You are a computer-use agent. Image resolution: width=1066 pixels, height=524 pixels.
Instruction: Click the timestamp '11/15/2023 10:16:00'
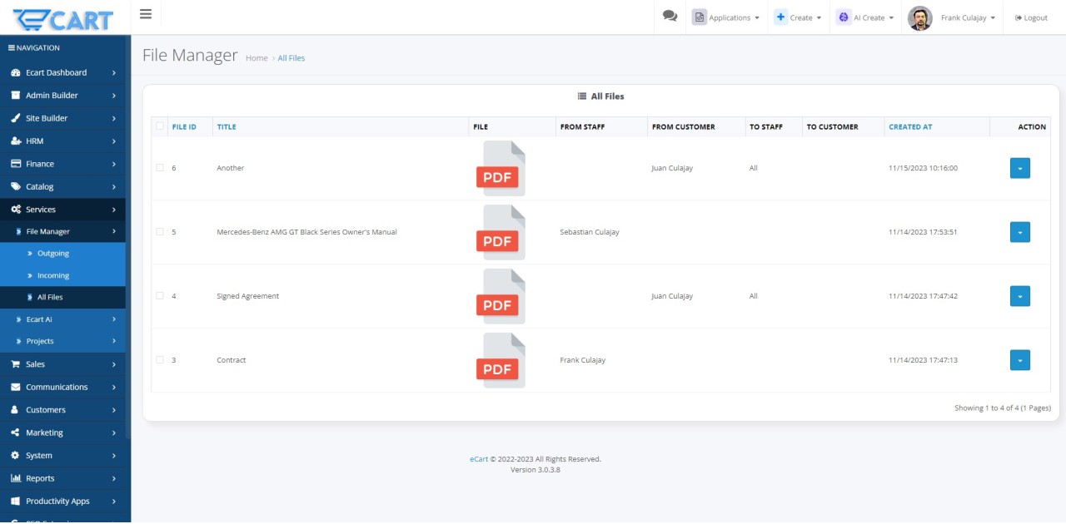tap(923, 168)
